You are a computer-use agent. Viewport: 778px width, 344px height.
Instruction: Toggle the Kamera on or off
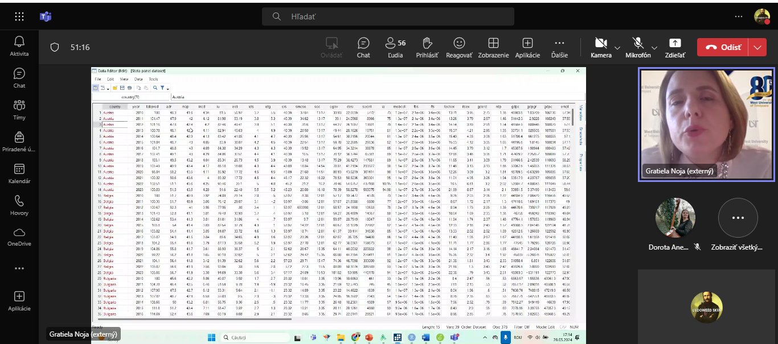pyautogui.click(x=600, y=47)
